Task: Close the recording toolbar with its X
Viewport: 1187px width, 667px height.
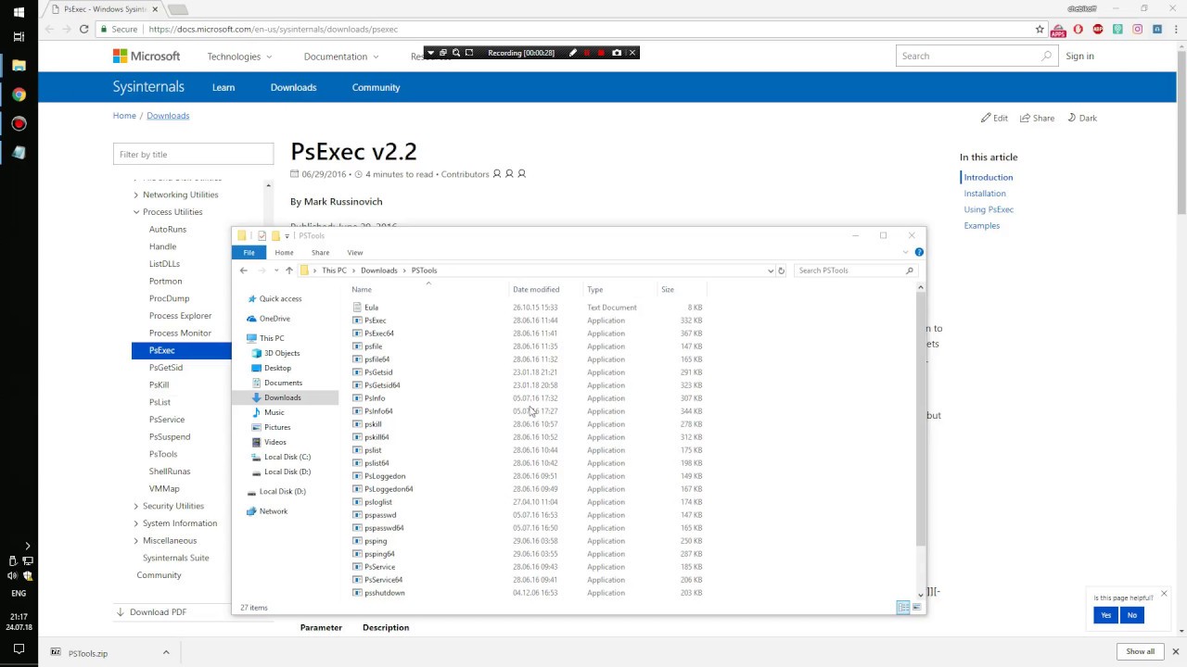Action: tap(632, 53)
